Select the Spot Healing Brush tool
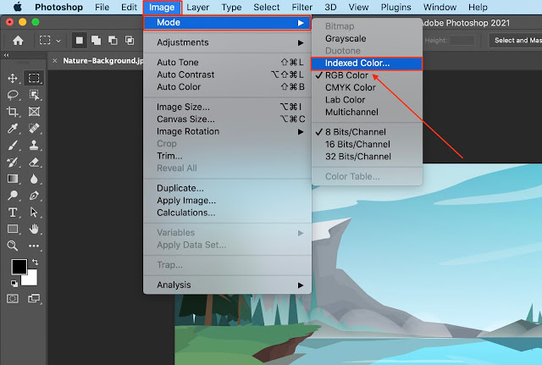Image resolution: width=542 pixels, height=365 pixels. 34,128
